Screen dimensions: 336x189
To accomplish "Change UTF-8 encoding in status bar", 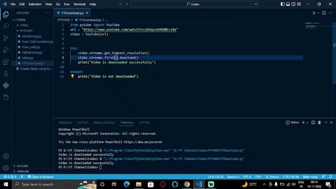I will coord(247,177).
